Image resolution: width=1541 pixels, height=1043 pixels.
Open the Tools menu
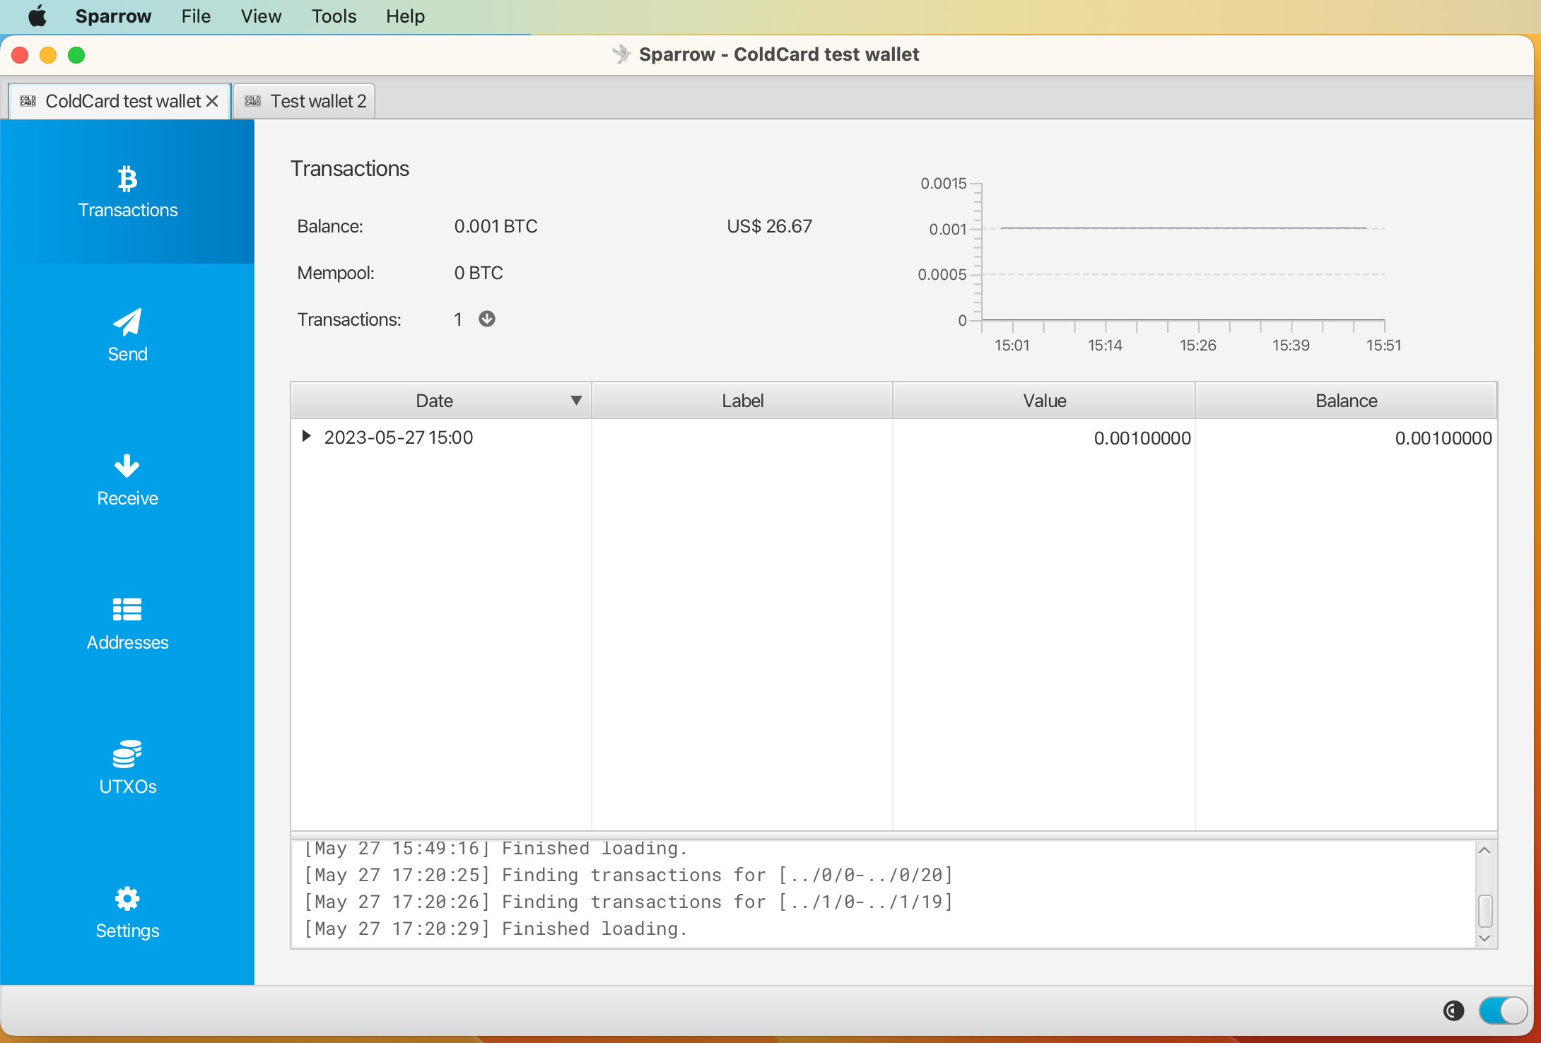click(334, 16)
